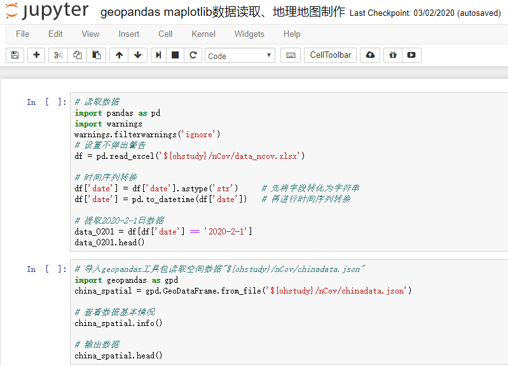Click the Jupyter logo

[x=47, y=11]
